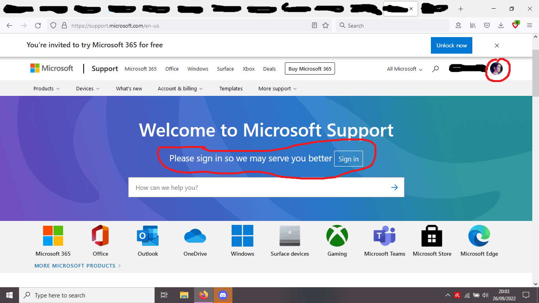Open the notification center icon
The image size is (539, 303).
coord(526,295)
